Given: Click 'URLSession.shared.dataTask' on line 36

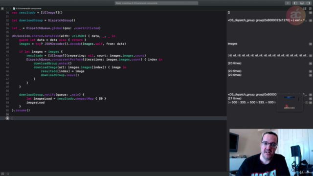Looking at the screenshot, I should (x=35, y=36).
